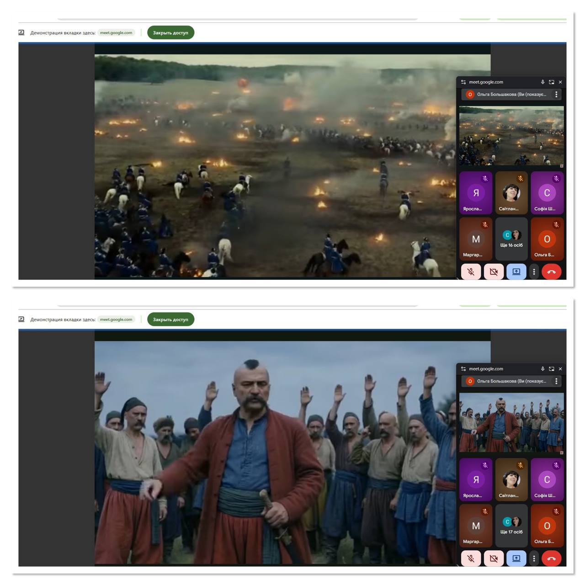Open more options beside battle-scene call controls

pyautogui.click(x=534, y=271)
